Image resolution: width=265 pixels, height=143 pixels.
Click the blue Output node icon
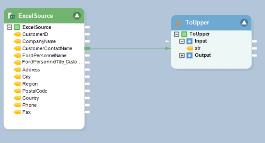pos(190,55)
